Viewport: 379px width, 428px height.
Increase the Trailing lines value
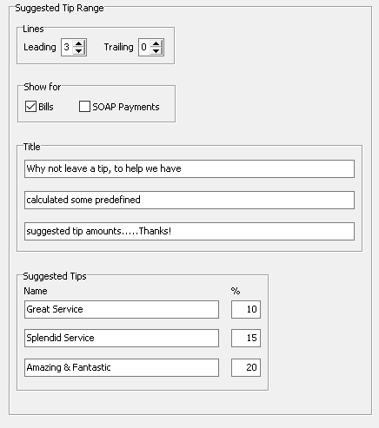pos(156,44)
